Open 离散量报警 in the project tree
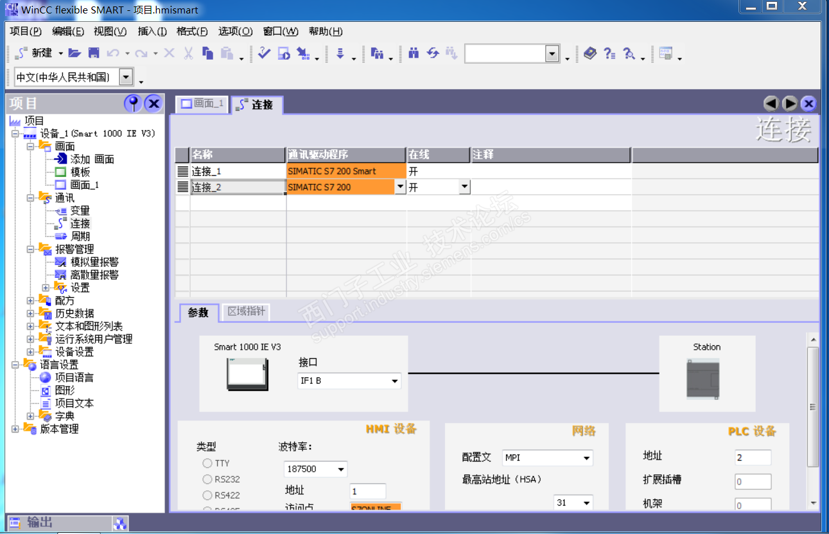Image resolution: width=829 pixels, height=534 pixels. coord(94,275)
